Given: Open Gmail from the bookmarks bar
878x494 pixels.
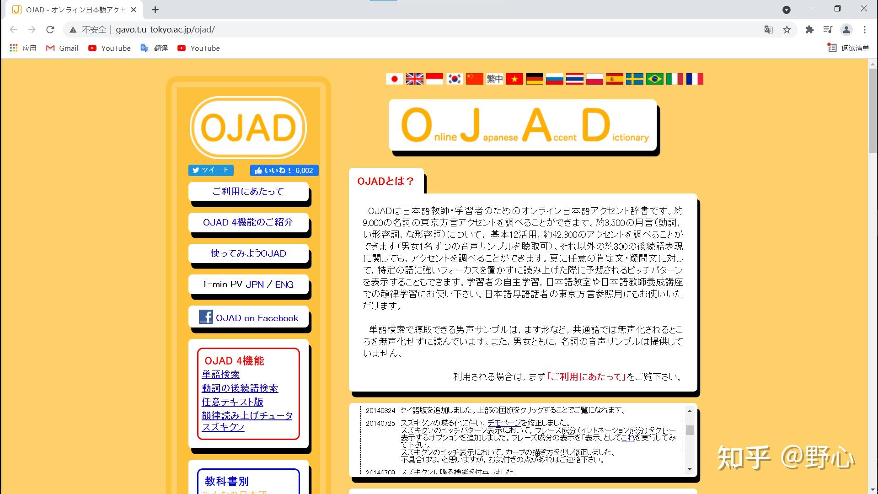Looking at the screenshot, I should [61, 48].
